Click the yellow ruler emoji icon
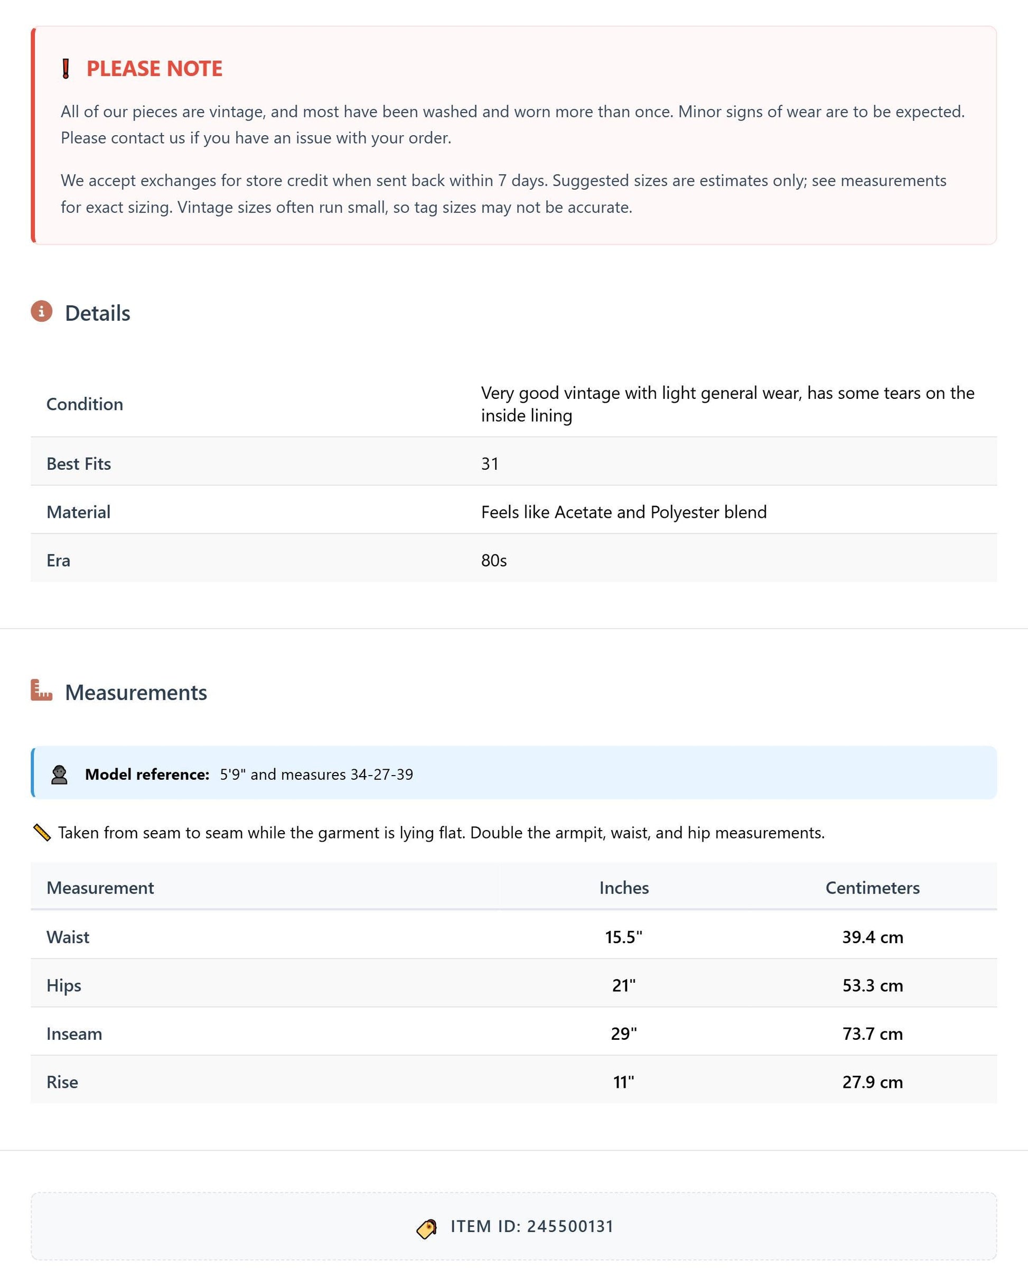 42,832
